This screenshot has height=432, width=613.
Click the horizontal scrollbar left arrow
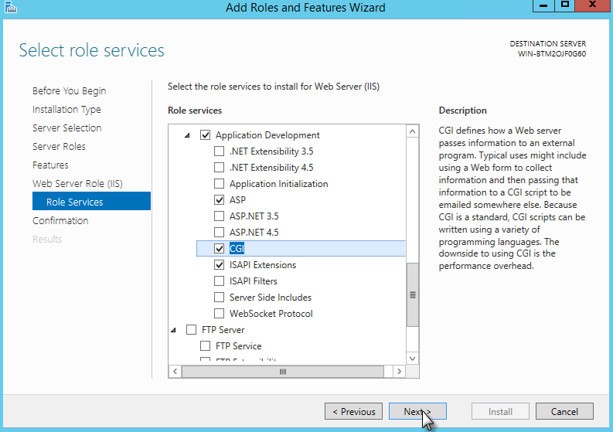[x=175, y=372]
